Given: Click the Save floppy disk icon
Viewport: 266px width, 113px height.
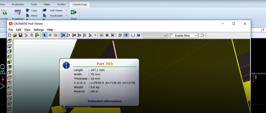Looking at the screenshot, I should pos(21,35).
